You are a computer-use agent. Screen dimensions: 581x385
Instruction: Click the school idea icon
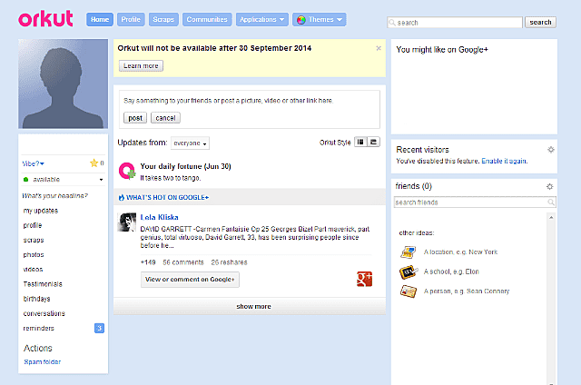click(409, 271)
